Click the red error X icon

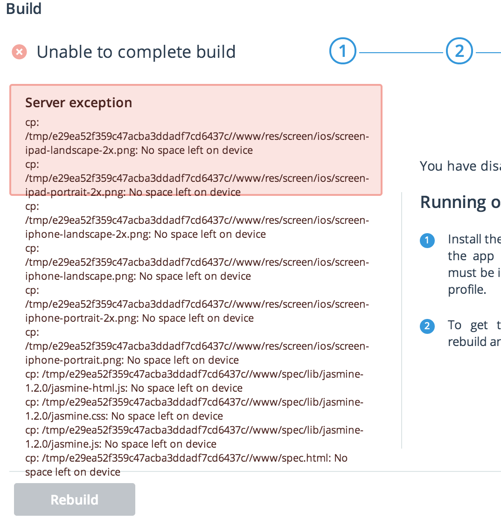19,52
